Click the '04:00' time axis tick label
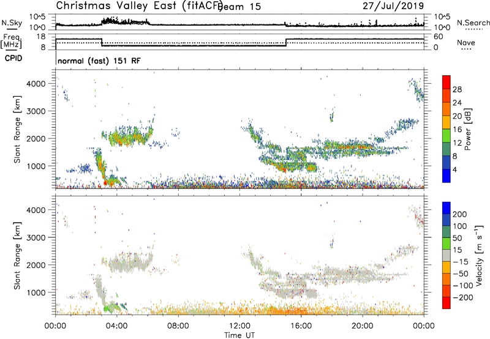The height and width of the screenshot is (339, 490). click(x=117, y=326)
